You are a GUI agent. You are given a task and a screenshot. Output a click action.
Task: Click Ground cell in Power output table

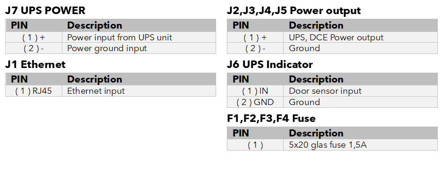(360, 48)
